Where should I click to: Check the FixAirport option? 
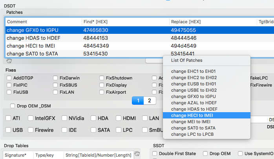click(x=102, y=92)
